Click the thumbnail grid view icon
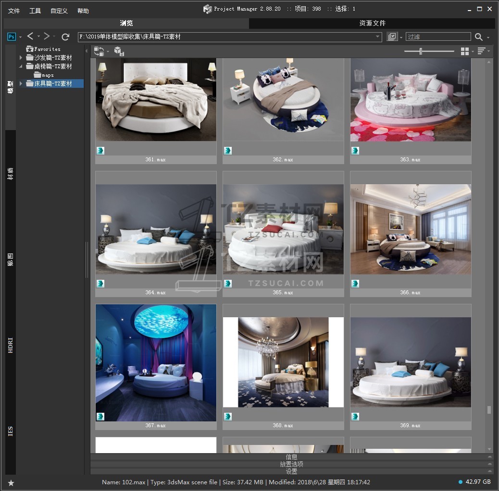The width and height of the screenshot is (499, 491). [464, 51]
